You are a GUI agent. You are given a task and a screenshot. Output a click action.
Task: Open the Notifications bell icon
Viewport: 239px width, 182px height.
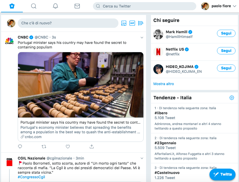pyautogui.click(x=55, y=6)
